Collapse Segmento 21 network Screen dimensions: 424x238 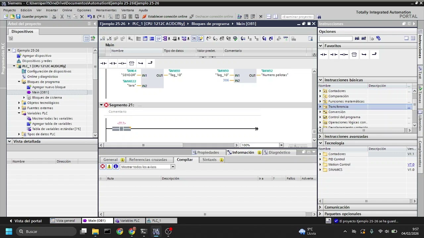(101, 105)
